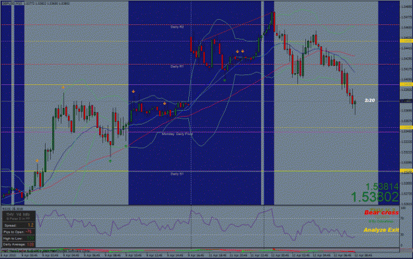Image resolution: width=413 pixels, height=259 pixels.
Task: Click the RSI indicator label
Action: point(13,208)
